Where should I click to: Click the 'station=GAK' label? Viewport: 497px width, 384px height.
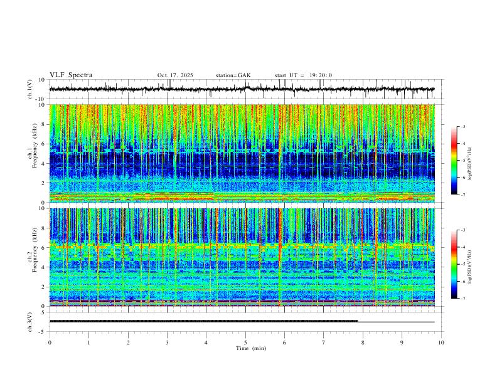(x=233, y=75)
